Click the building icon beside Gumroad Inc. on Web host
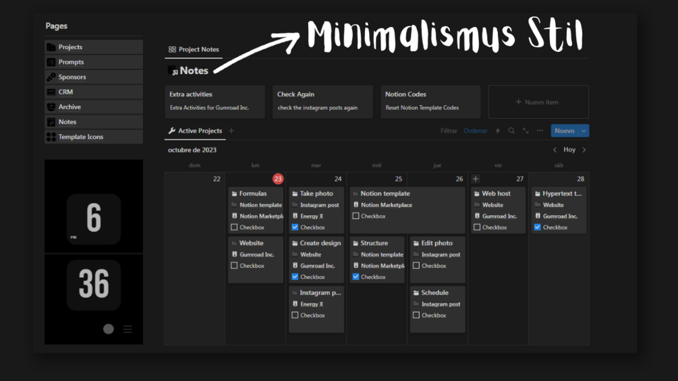The width and height of the screenshot is (678, 381). 477,216
